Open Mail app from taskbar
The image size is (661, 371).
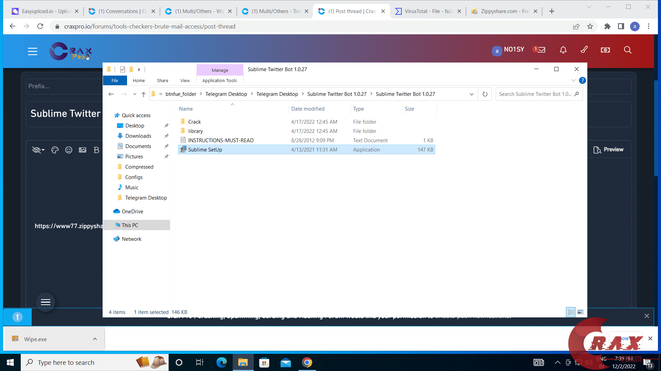click(x=286, y=362)
